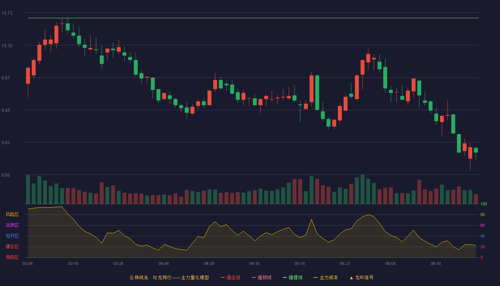Screen dimensions: 500x286
Task: Toggle the 强撑线 legend series
Action: [x=292, y=277]
